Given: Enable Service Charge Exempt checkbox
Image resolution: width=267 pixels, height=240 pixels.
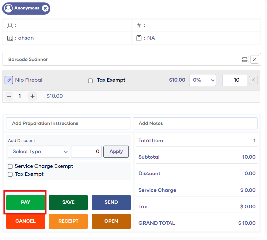Looking at the screenshot, I should 10,166.
